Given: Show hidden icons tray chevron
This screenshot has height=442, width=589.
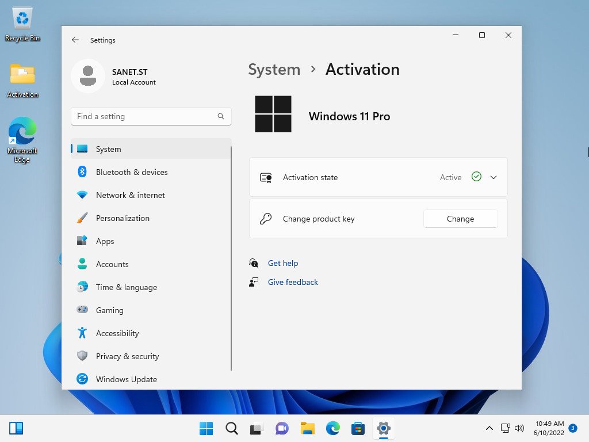Looking at the screenshot, I should pyautogui.click(x=489, y=428).
